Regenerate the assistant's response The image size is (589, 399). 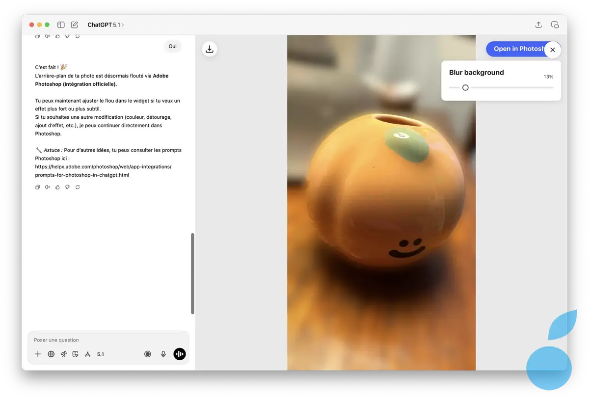click(77, 187)
